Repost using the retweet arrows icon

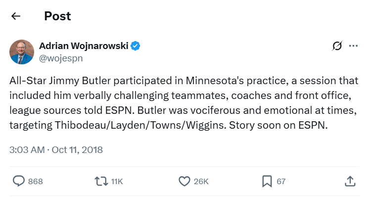click(x=101, y=181)
